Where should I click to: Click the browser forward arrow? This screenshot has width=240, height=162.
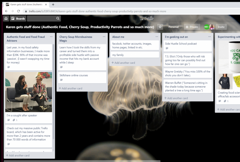point(12,11)
